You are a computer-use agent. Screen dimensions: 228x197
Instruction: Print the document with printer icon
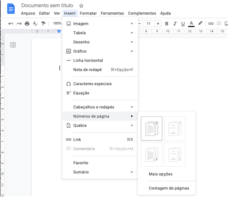[27, 24]
